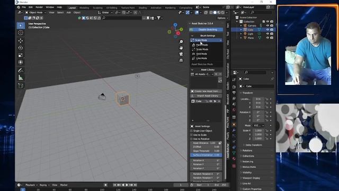Toggle Collection exclude checkbox in outliner

coord(264,22)
